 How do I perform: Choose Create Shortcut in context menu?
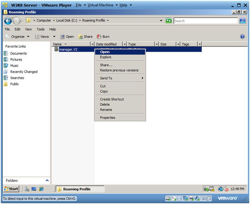[120, 99]
